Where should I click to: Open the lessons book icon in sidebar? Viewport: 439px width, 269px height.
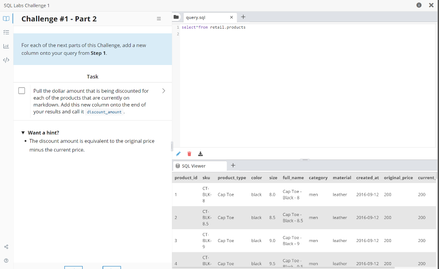[6, 18]
